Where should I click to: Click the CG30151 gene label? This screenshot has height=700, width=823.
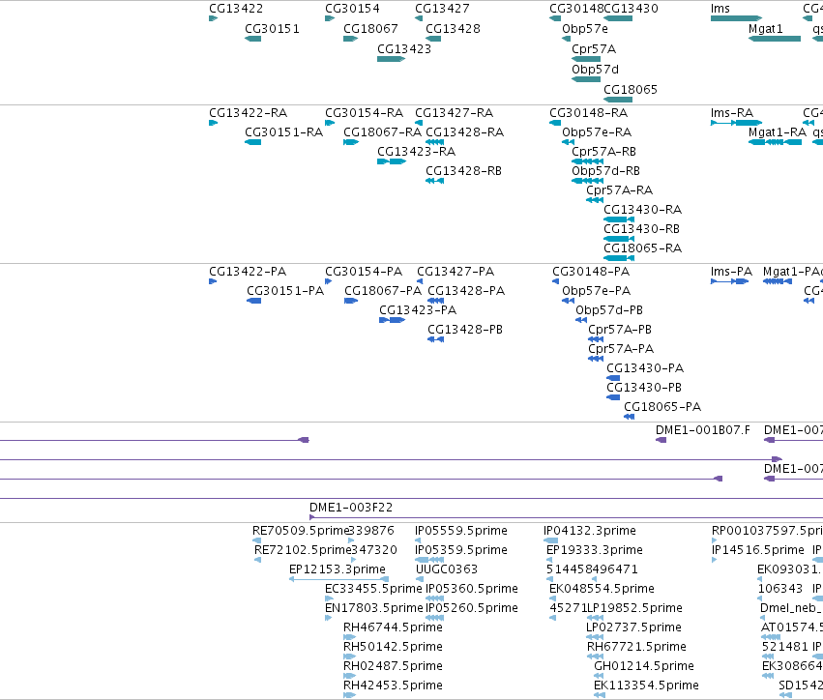[x=272, y=29]
